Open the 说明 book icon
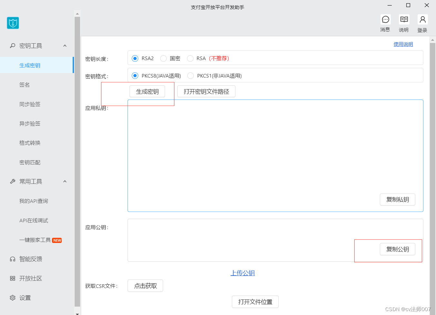 [404, 20]
